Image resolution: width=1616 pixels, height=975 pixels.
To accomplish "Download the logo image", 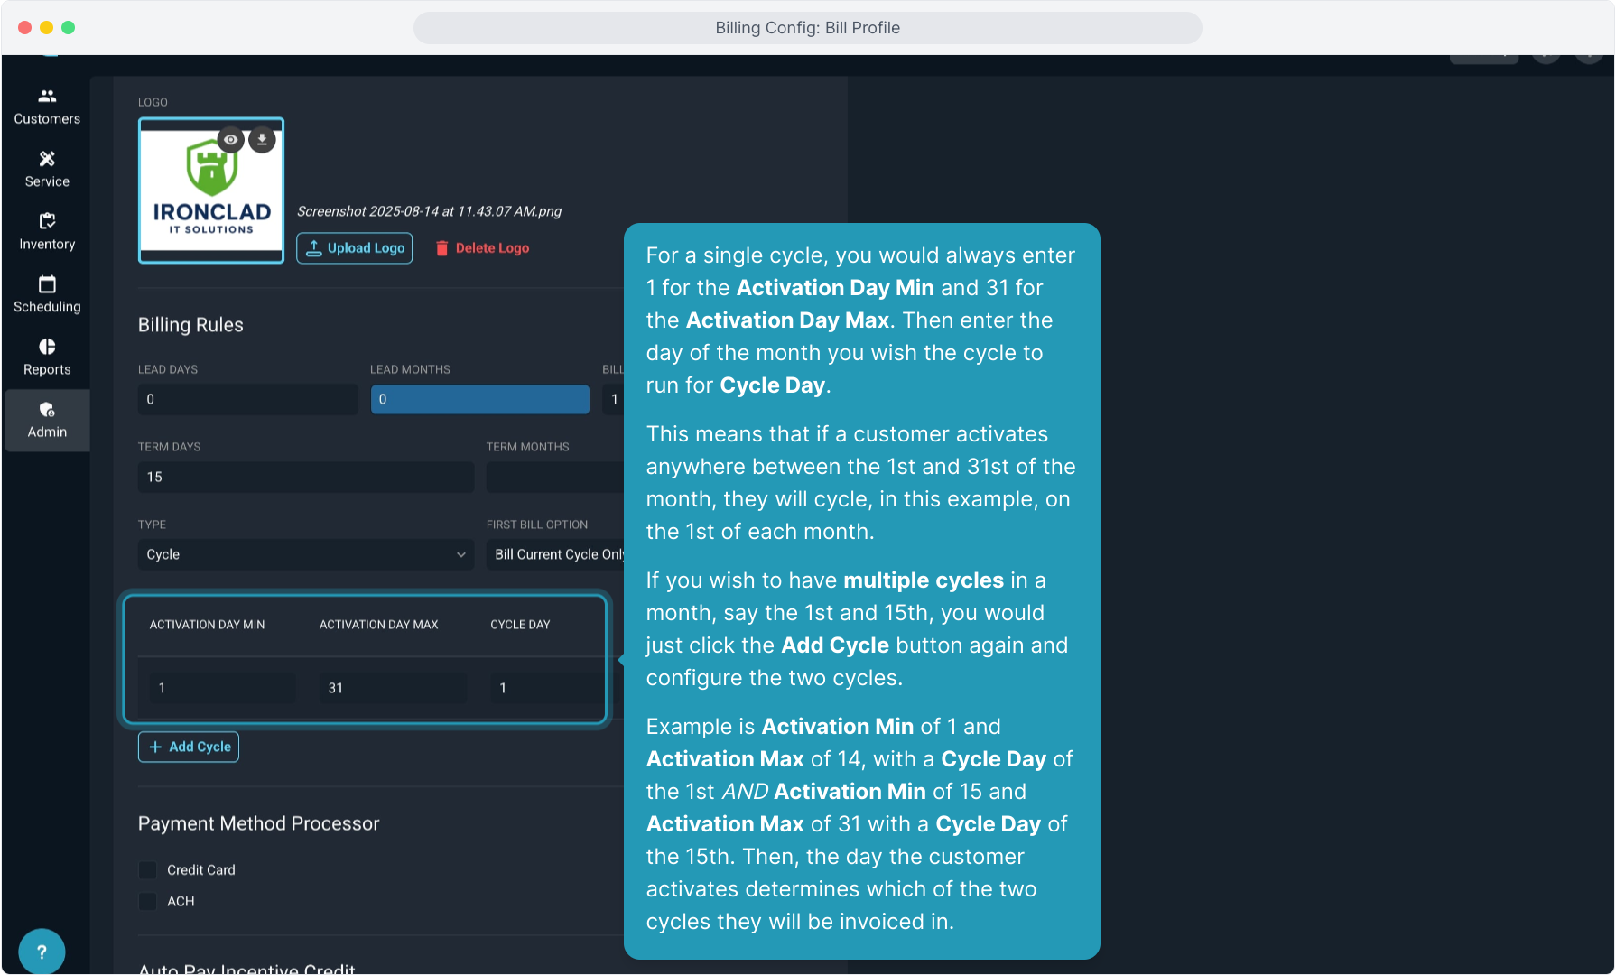I will 262,140.
